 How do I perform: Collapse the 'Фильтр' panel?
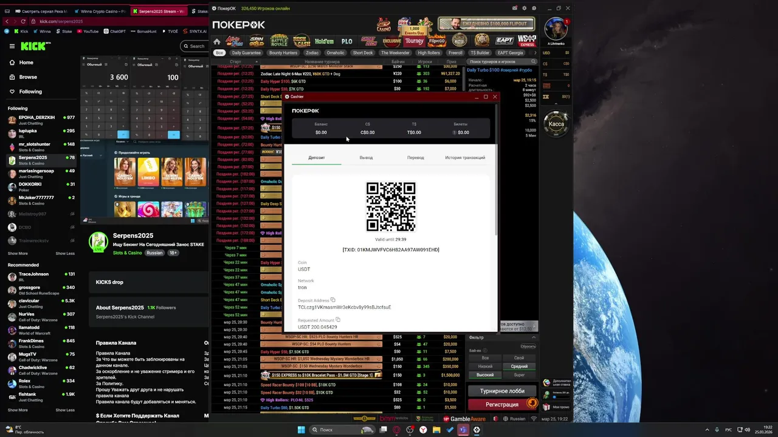[534, 337]
